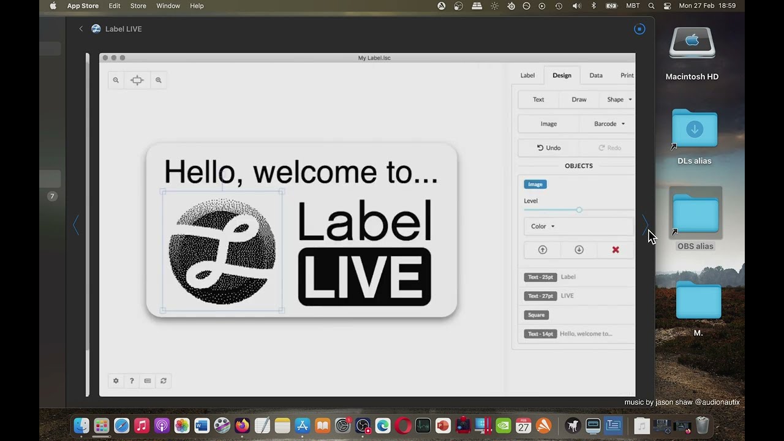Open Photos from the Dock
Image resolution: width=784 pixels, height=441 pixels.
coord(182,425)
